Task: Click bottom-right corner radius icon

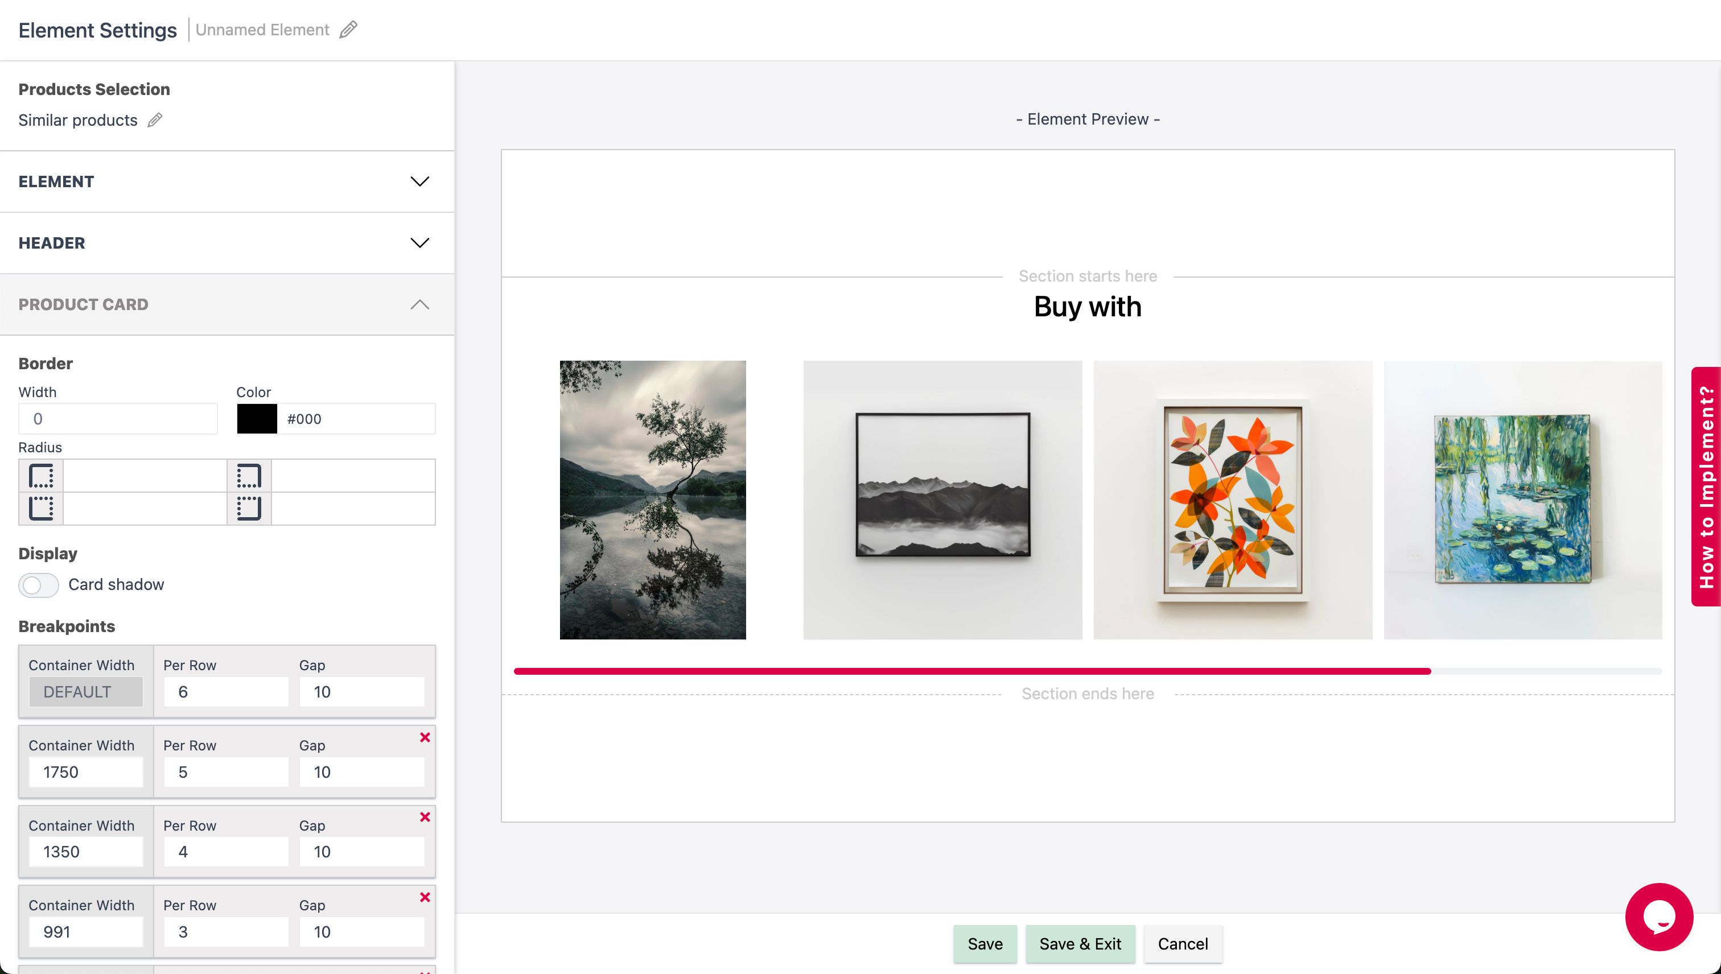Action: (x=249, y=509)
